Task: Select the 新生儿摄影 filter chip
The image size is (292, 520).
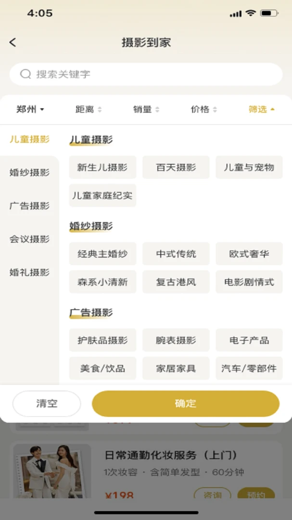Action: pos(103,167)
